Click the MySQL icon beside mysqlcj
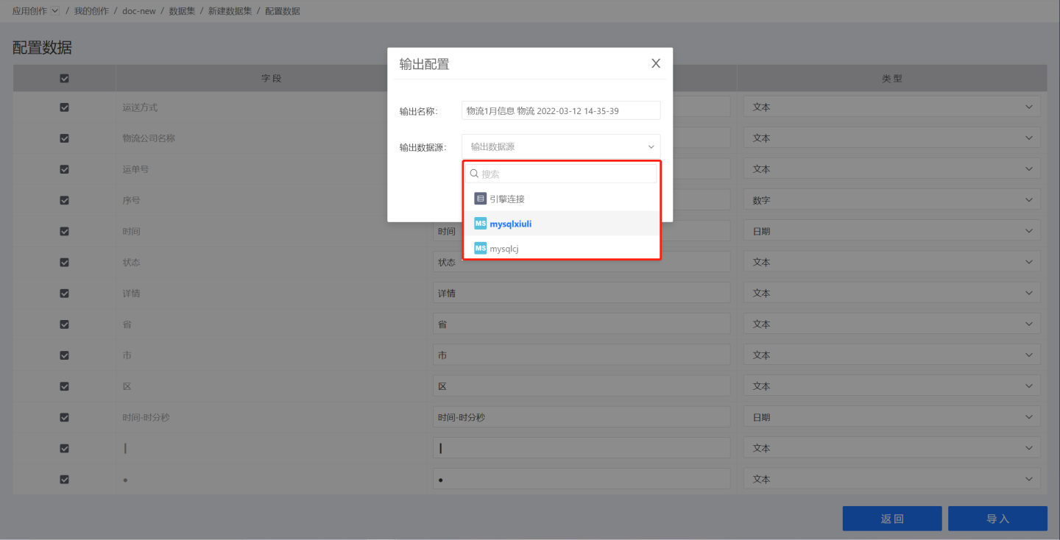 click(x=480, y=249)
